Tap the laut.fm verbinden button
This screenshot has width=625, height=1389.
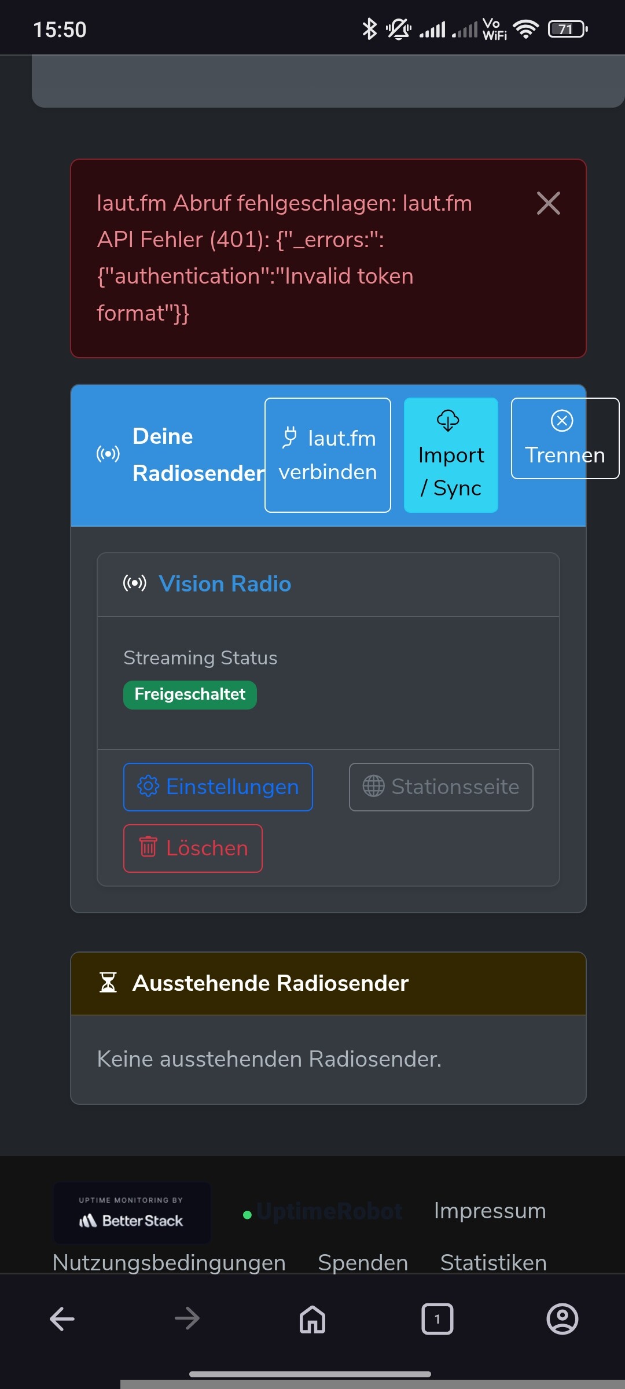(328, 455)
